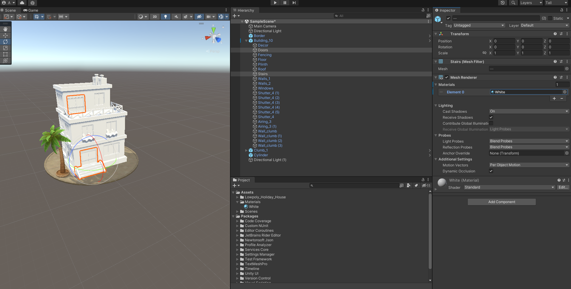Lock the Inspector panel
Screen dimensions: 571x289
562,10
